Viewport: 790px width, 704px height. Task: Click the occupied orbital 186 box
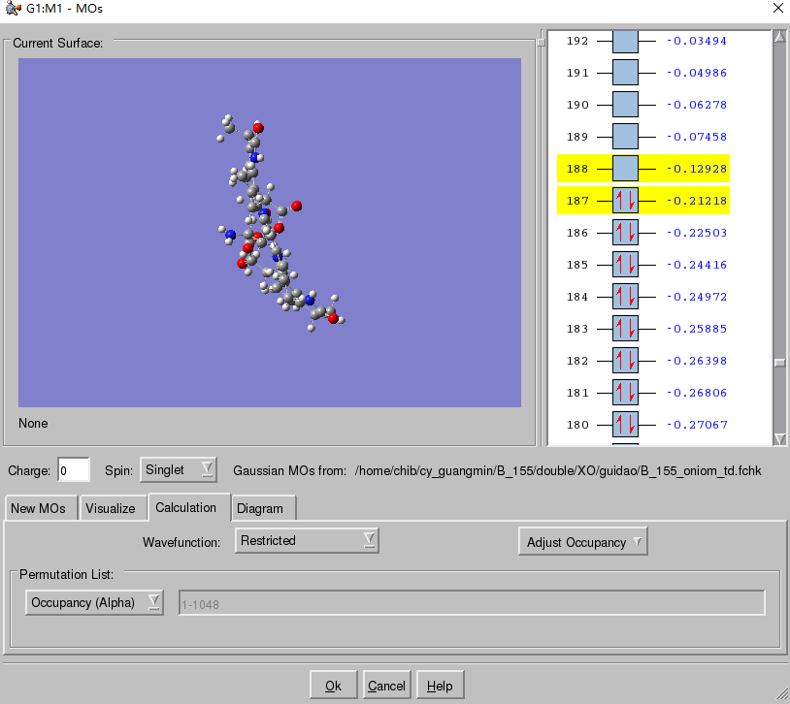coord(625,233)
